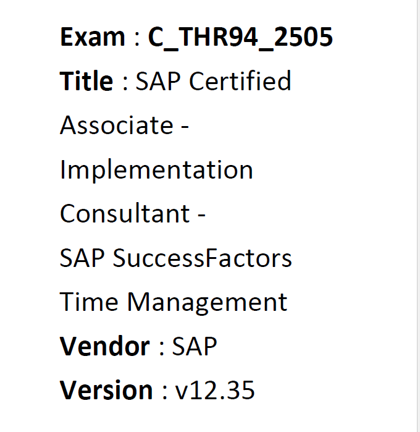Click the bold Vendor label

tap(104, 346)
